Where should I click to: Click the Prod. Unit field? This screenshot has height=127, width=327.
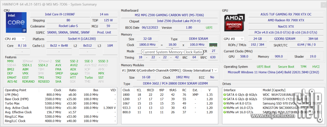click(x=104, y=32)
